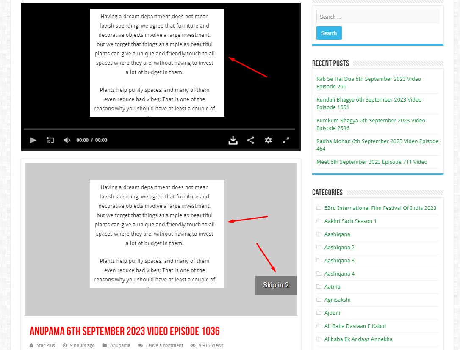This screenshot has width=460, height=350.
Task: Open Rab Se Hai Dua Episode 266 post
Action: 369,83
